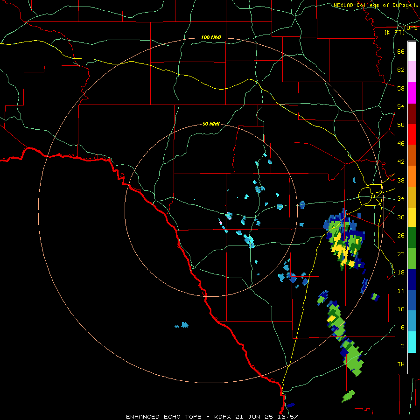420x420 pixels.
Task: Select the dark red maroon legend swatch
Action: pos(412,114)
